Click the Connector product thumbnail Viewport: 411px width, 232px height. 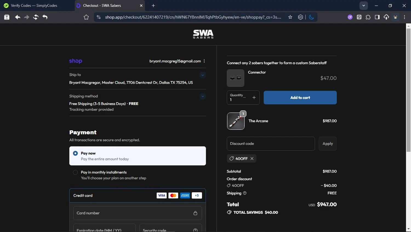(236, 78)
